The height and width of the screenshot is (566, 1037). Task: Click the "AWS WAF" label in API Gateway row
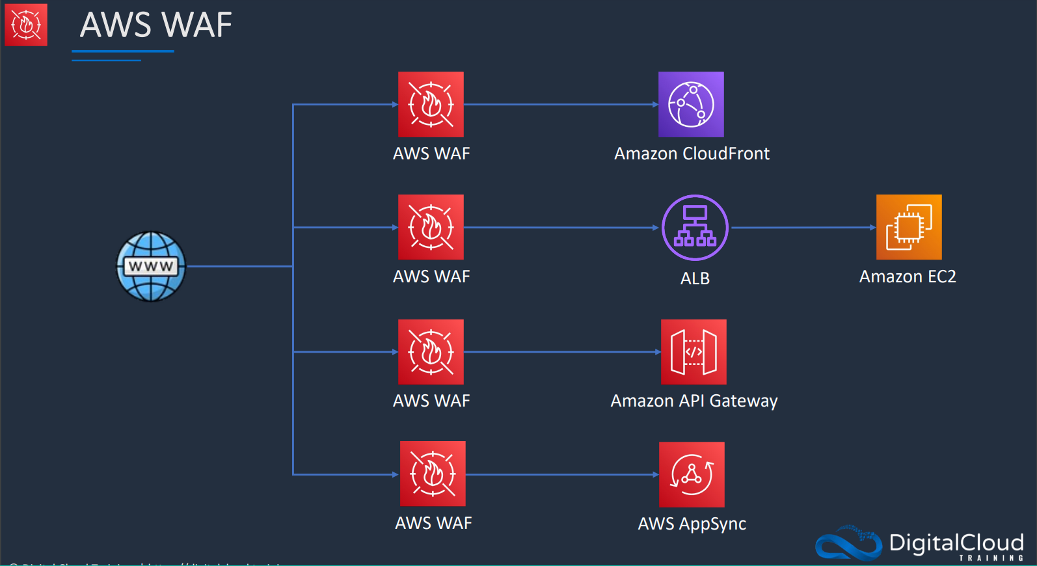point(431,401)
